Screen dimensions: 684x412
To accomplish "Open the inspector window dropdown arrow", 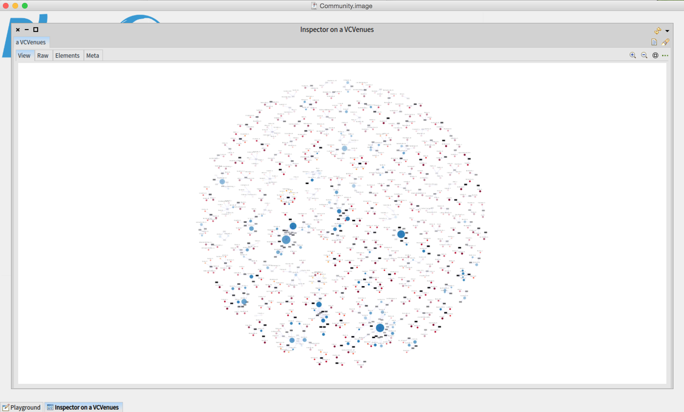I will pos(667,31).
